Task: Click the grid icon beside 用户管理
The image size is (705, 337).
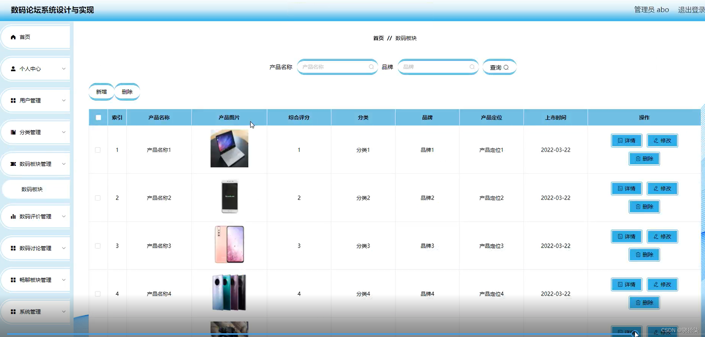Action: 13,100
